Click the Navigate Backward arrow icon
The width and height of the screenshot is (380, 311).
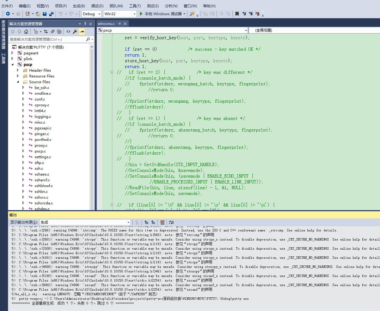pos(8,14)
